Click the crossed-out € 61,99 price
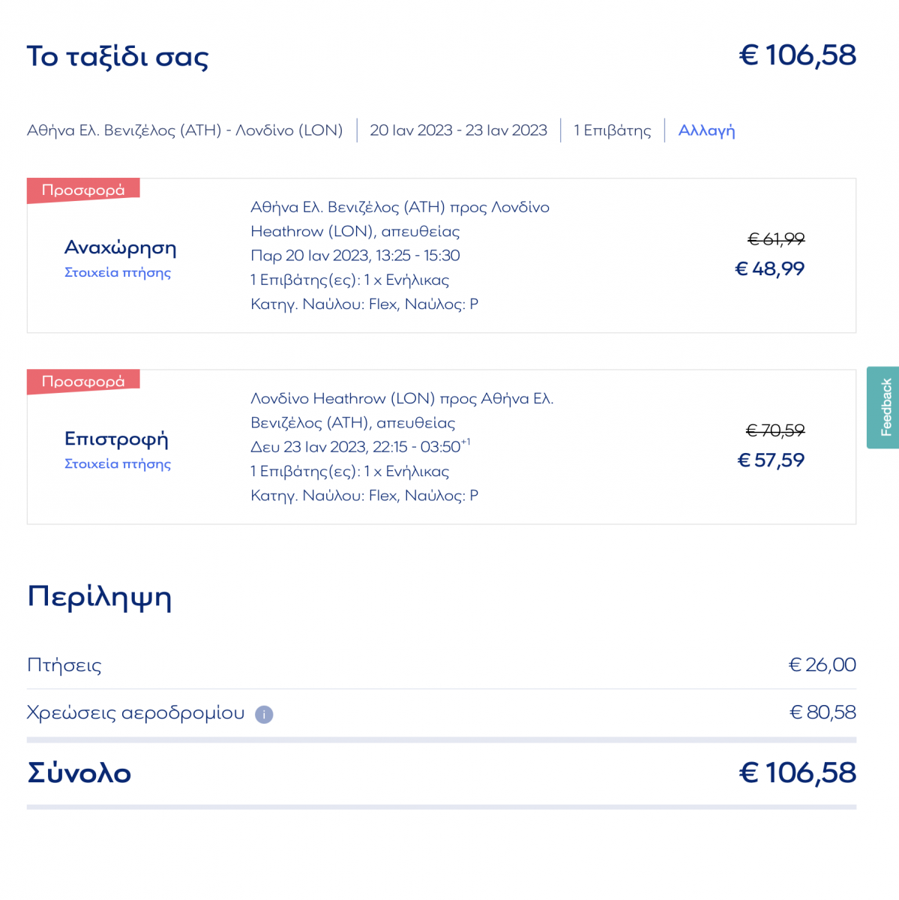Image resolution: width=899 pixels, height=900 pixels. pyautogui.click(x=776, y=239)
